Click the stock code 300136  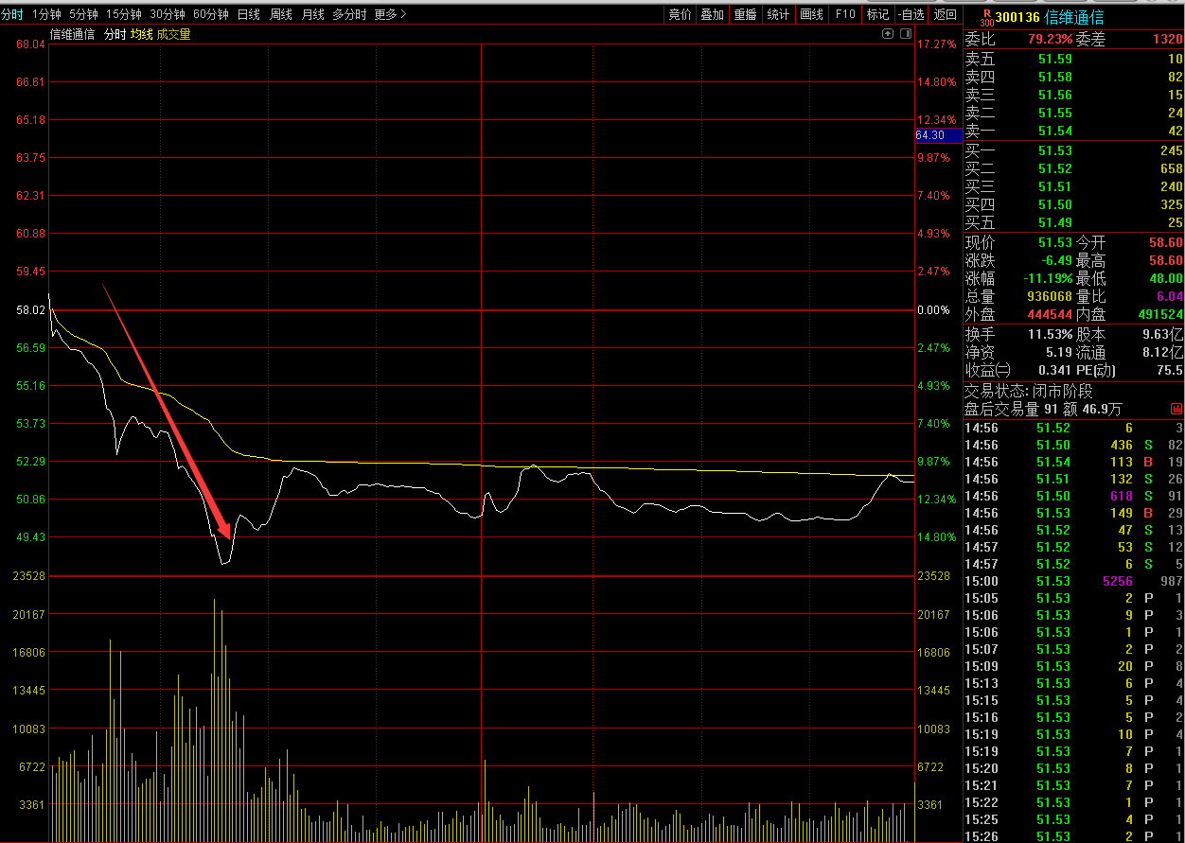1019,17
